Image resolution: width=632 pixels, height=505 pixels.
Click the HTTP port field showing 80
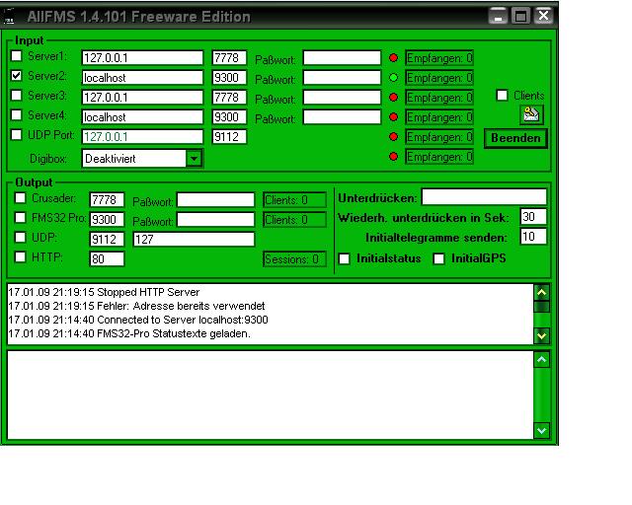click(x=107, y=259)
